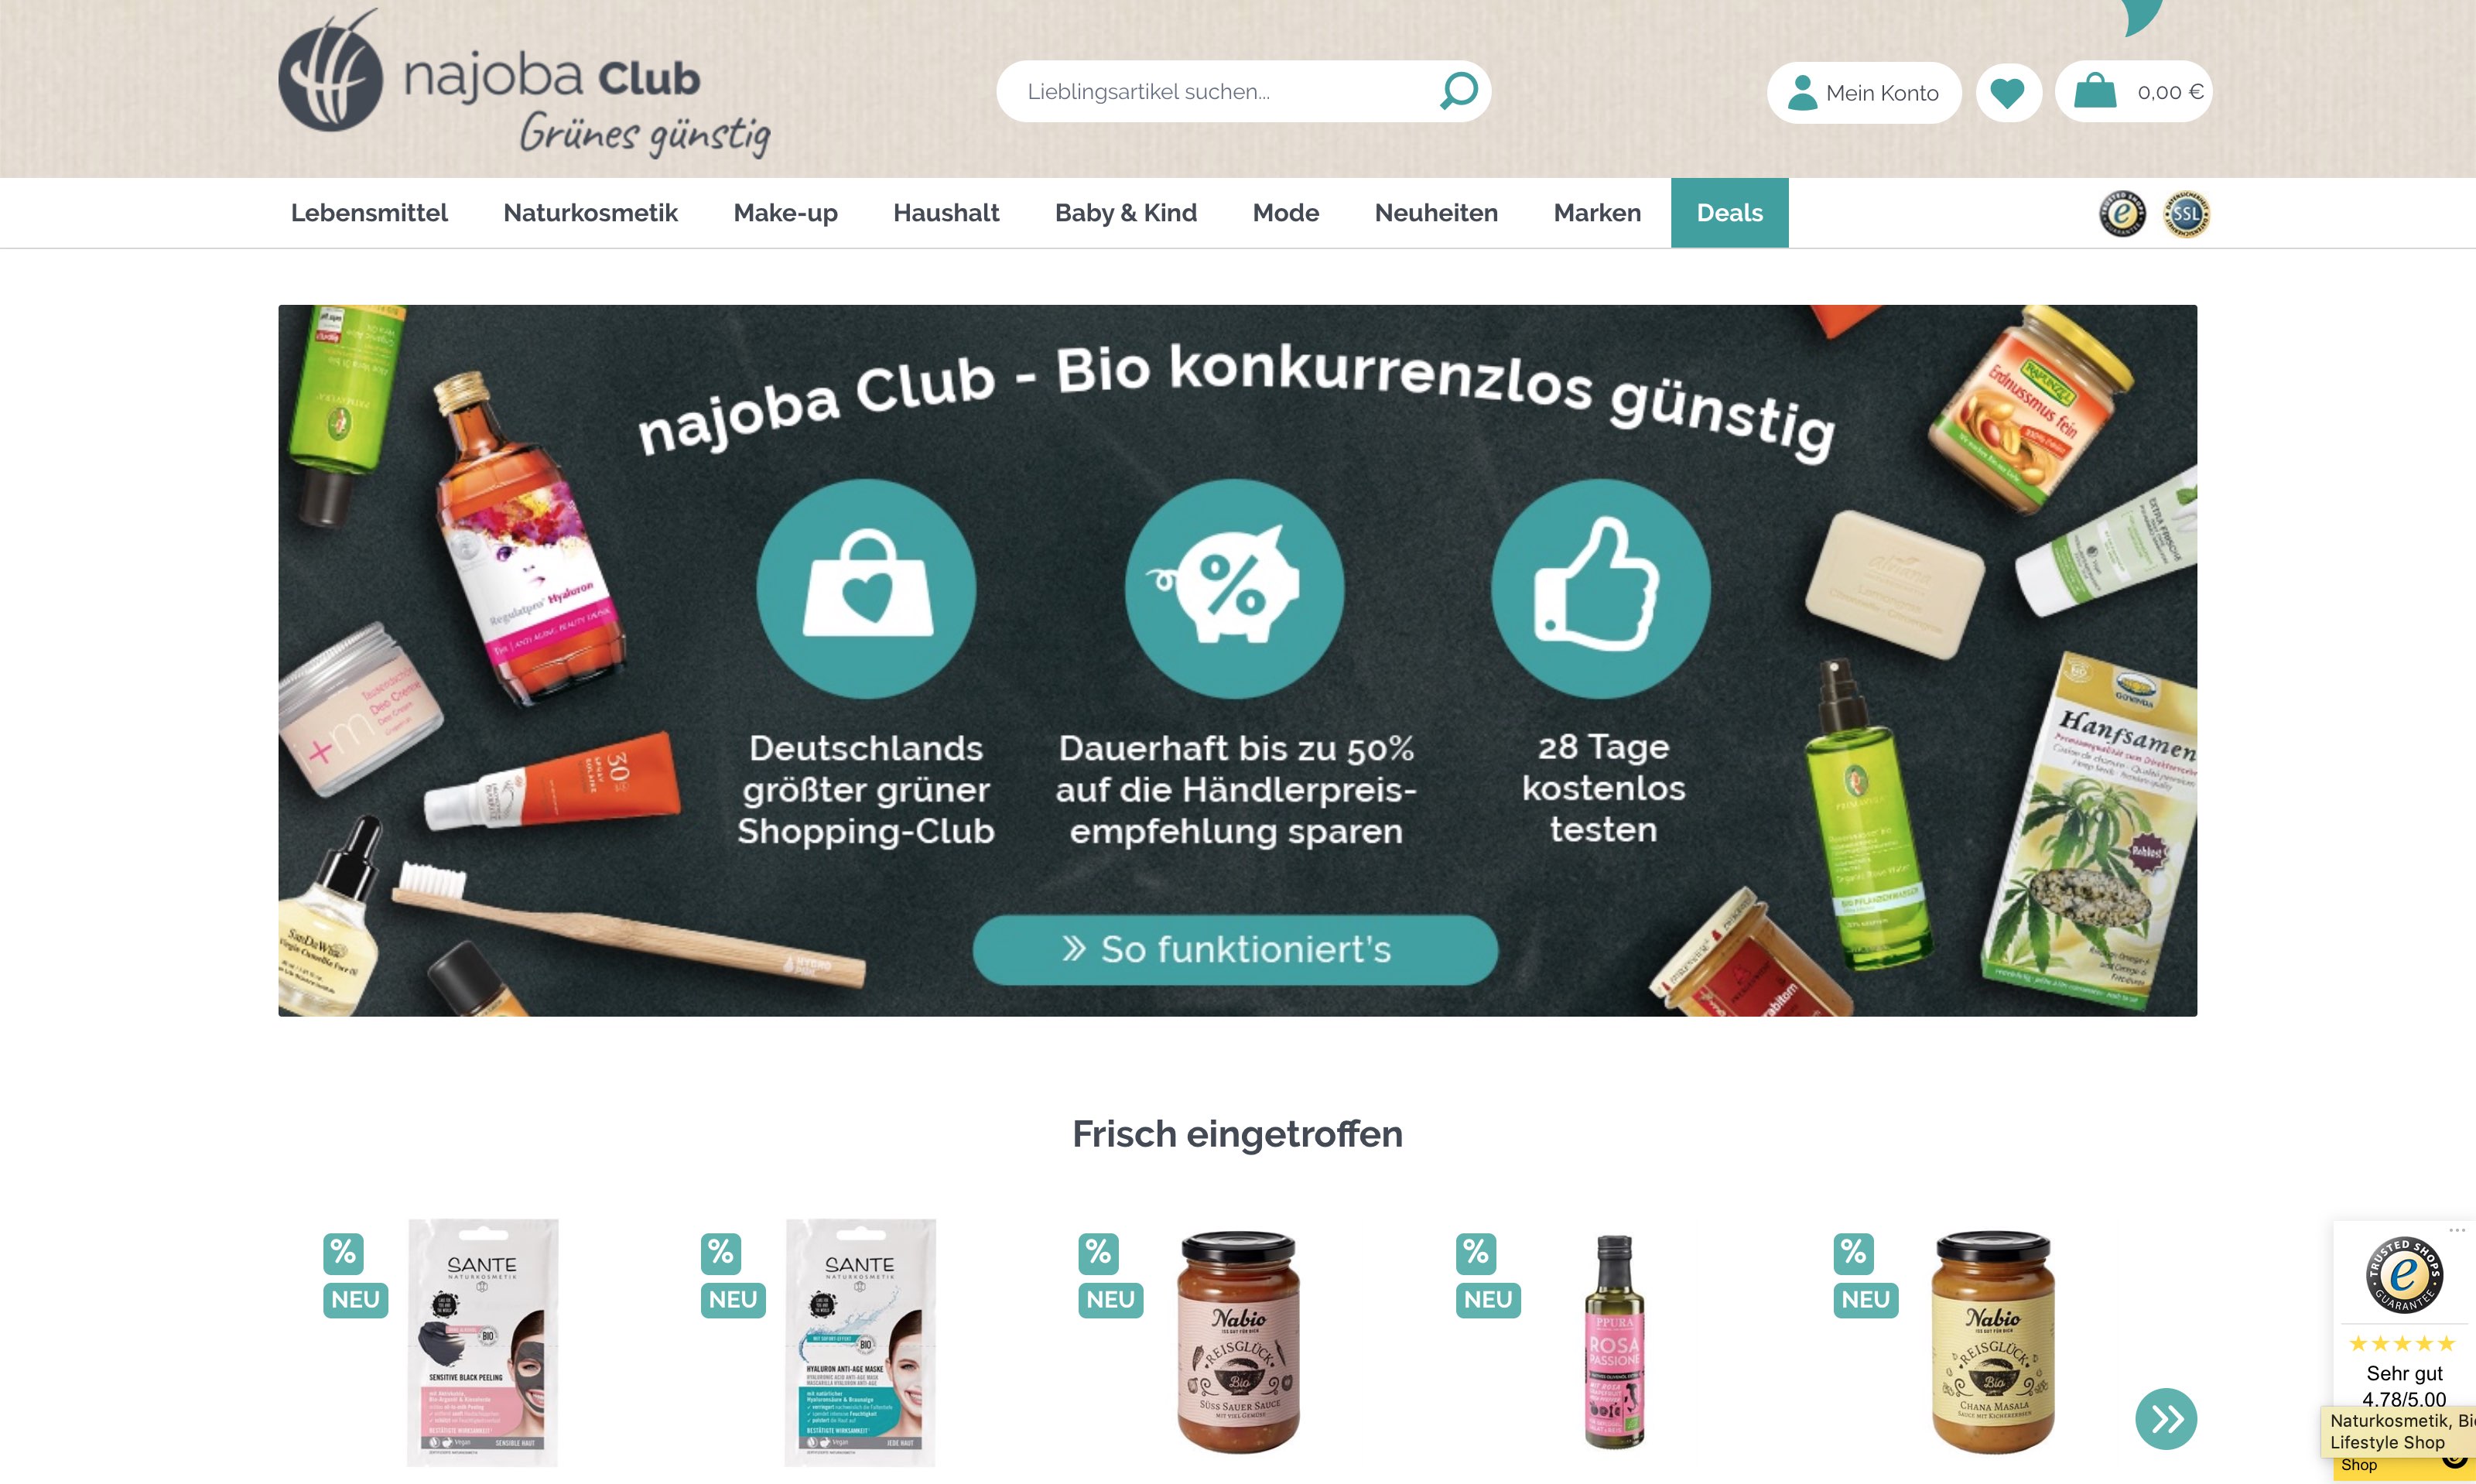Click the search magnifier icon
Screen dimensions: 2476x1484
[1458, 91]
